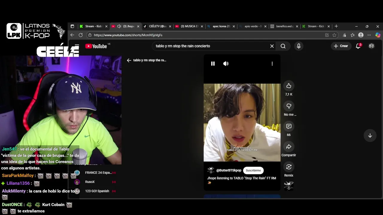Click username SaraParkMalfoy in chat
The width and height of the screenshot is (383, 215).
tap(18, 176)
